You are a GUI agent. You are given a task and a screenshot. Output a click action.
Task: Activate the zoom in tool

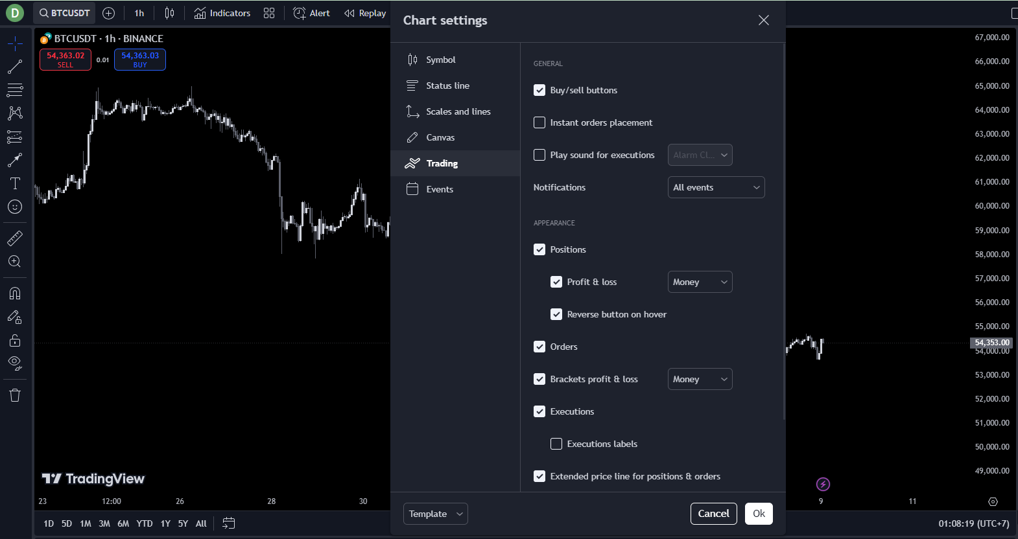(x=15, y=262)
